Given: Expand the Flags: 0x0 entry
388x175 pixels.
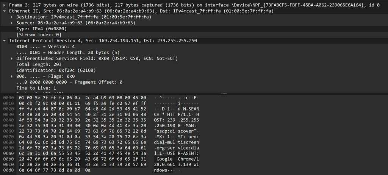Looking at the screenshot, I should pyautogui.click(x=12, y=76).
